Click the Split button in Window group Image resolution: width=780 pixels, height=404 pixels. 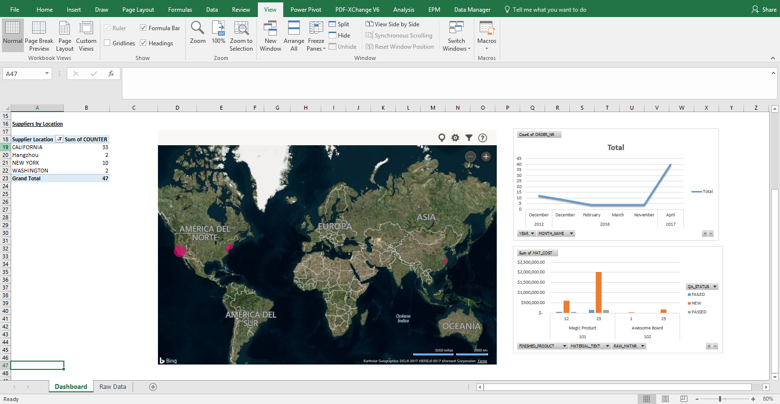[x=339, y=24]
